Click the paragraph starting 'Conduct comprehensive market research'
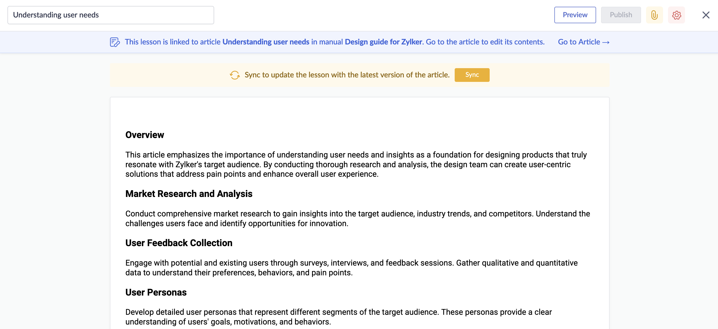Image resolution: width=718 pixels, height=329 pixels. tap(357, 218)
